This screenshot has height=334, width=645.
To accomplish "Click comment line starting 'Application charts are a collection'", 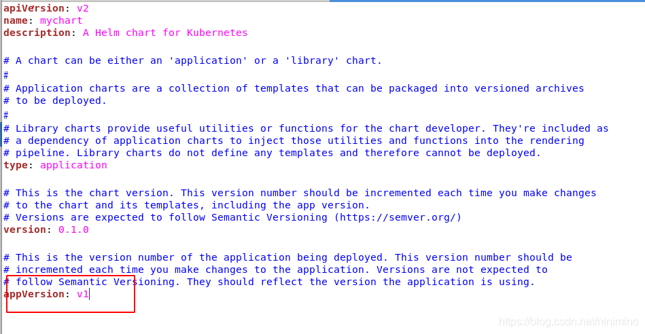I will [x=294, y=88].
